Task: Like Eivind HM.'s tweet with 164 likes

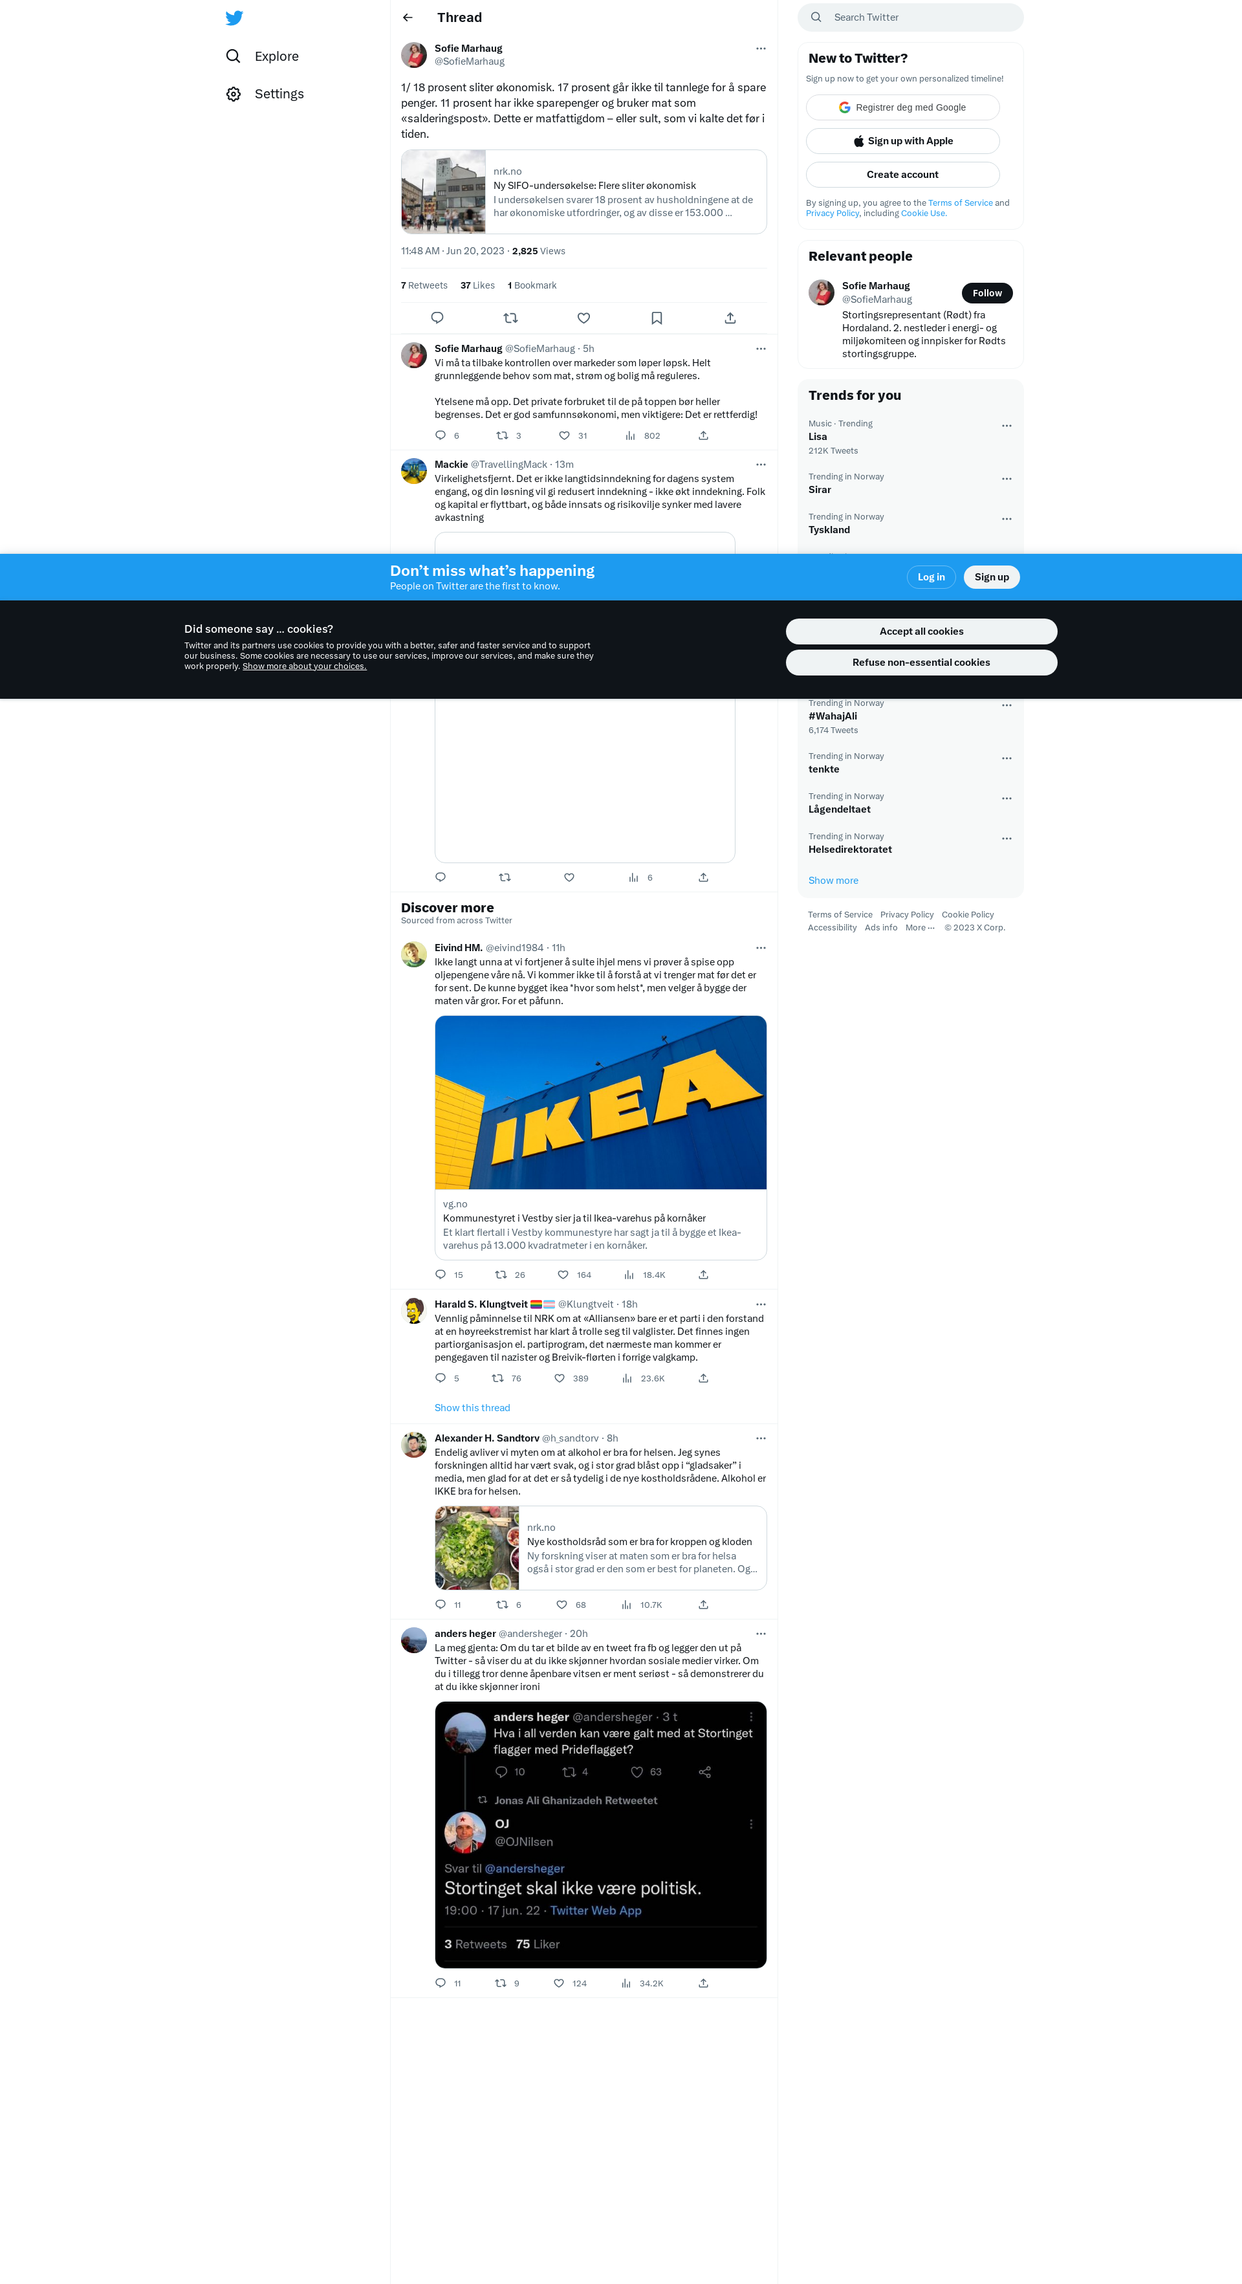Action: 563,1274
